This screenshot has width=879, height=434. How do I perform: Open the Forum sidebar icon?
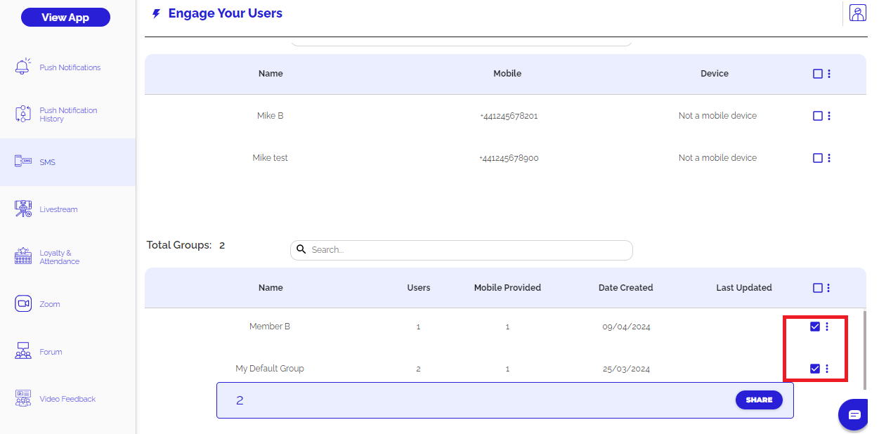click(23, 352)
